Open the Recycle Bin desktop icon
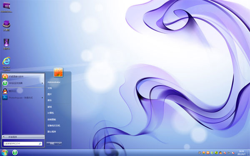This screenshot has width=250, height=156. click(6, 44)
